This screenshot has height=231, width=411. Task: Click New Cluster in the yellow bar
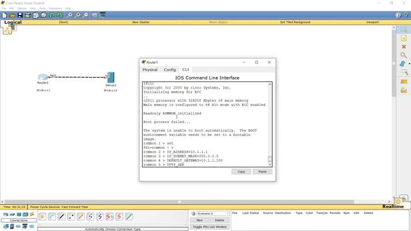point(141,22)
